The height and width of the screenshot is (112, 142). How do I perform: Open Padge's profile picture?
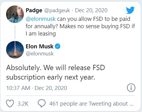pyautogui.click(x=15, y=14)
